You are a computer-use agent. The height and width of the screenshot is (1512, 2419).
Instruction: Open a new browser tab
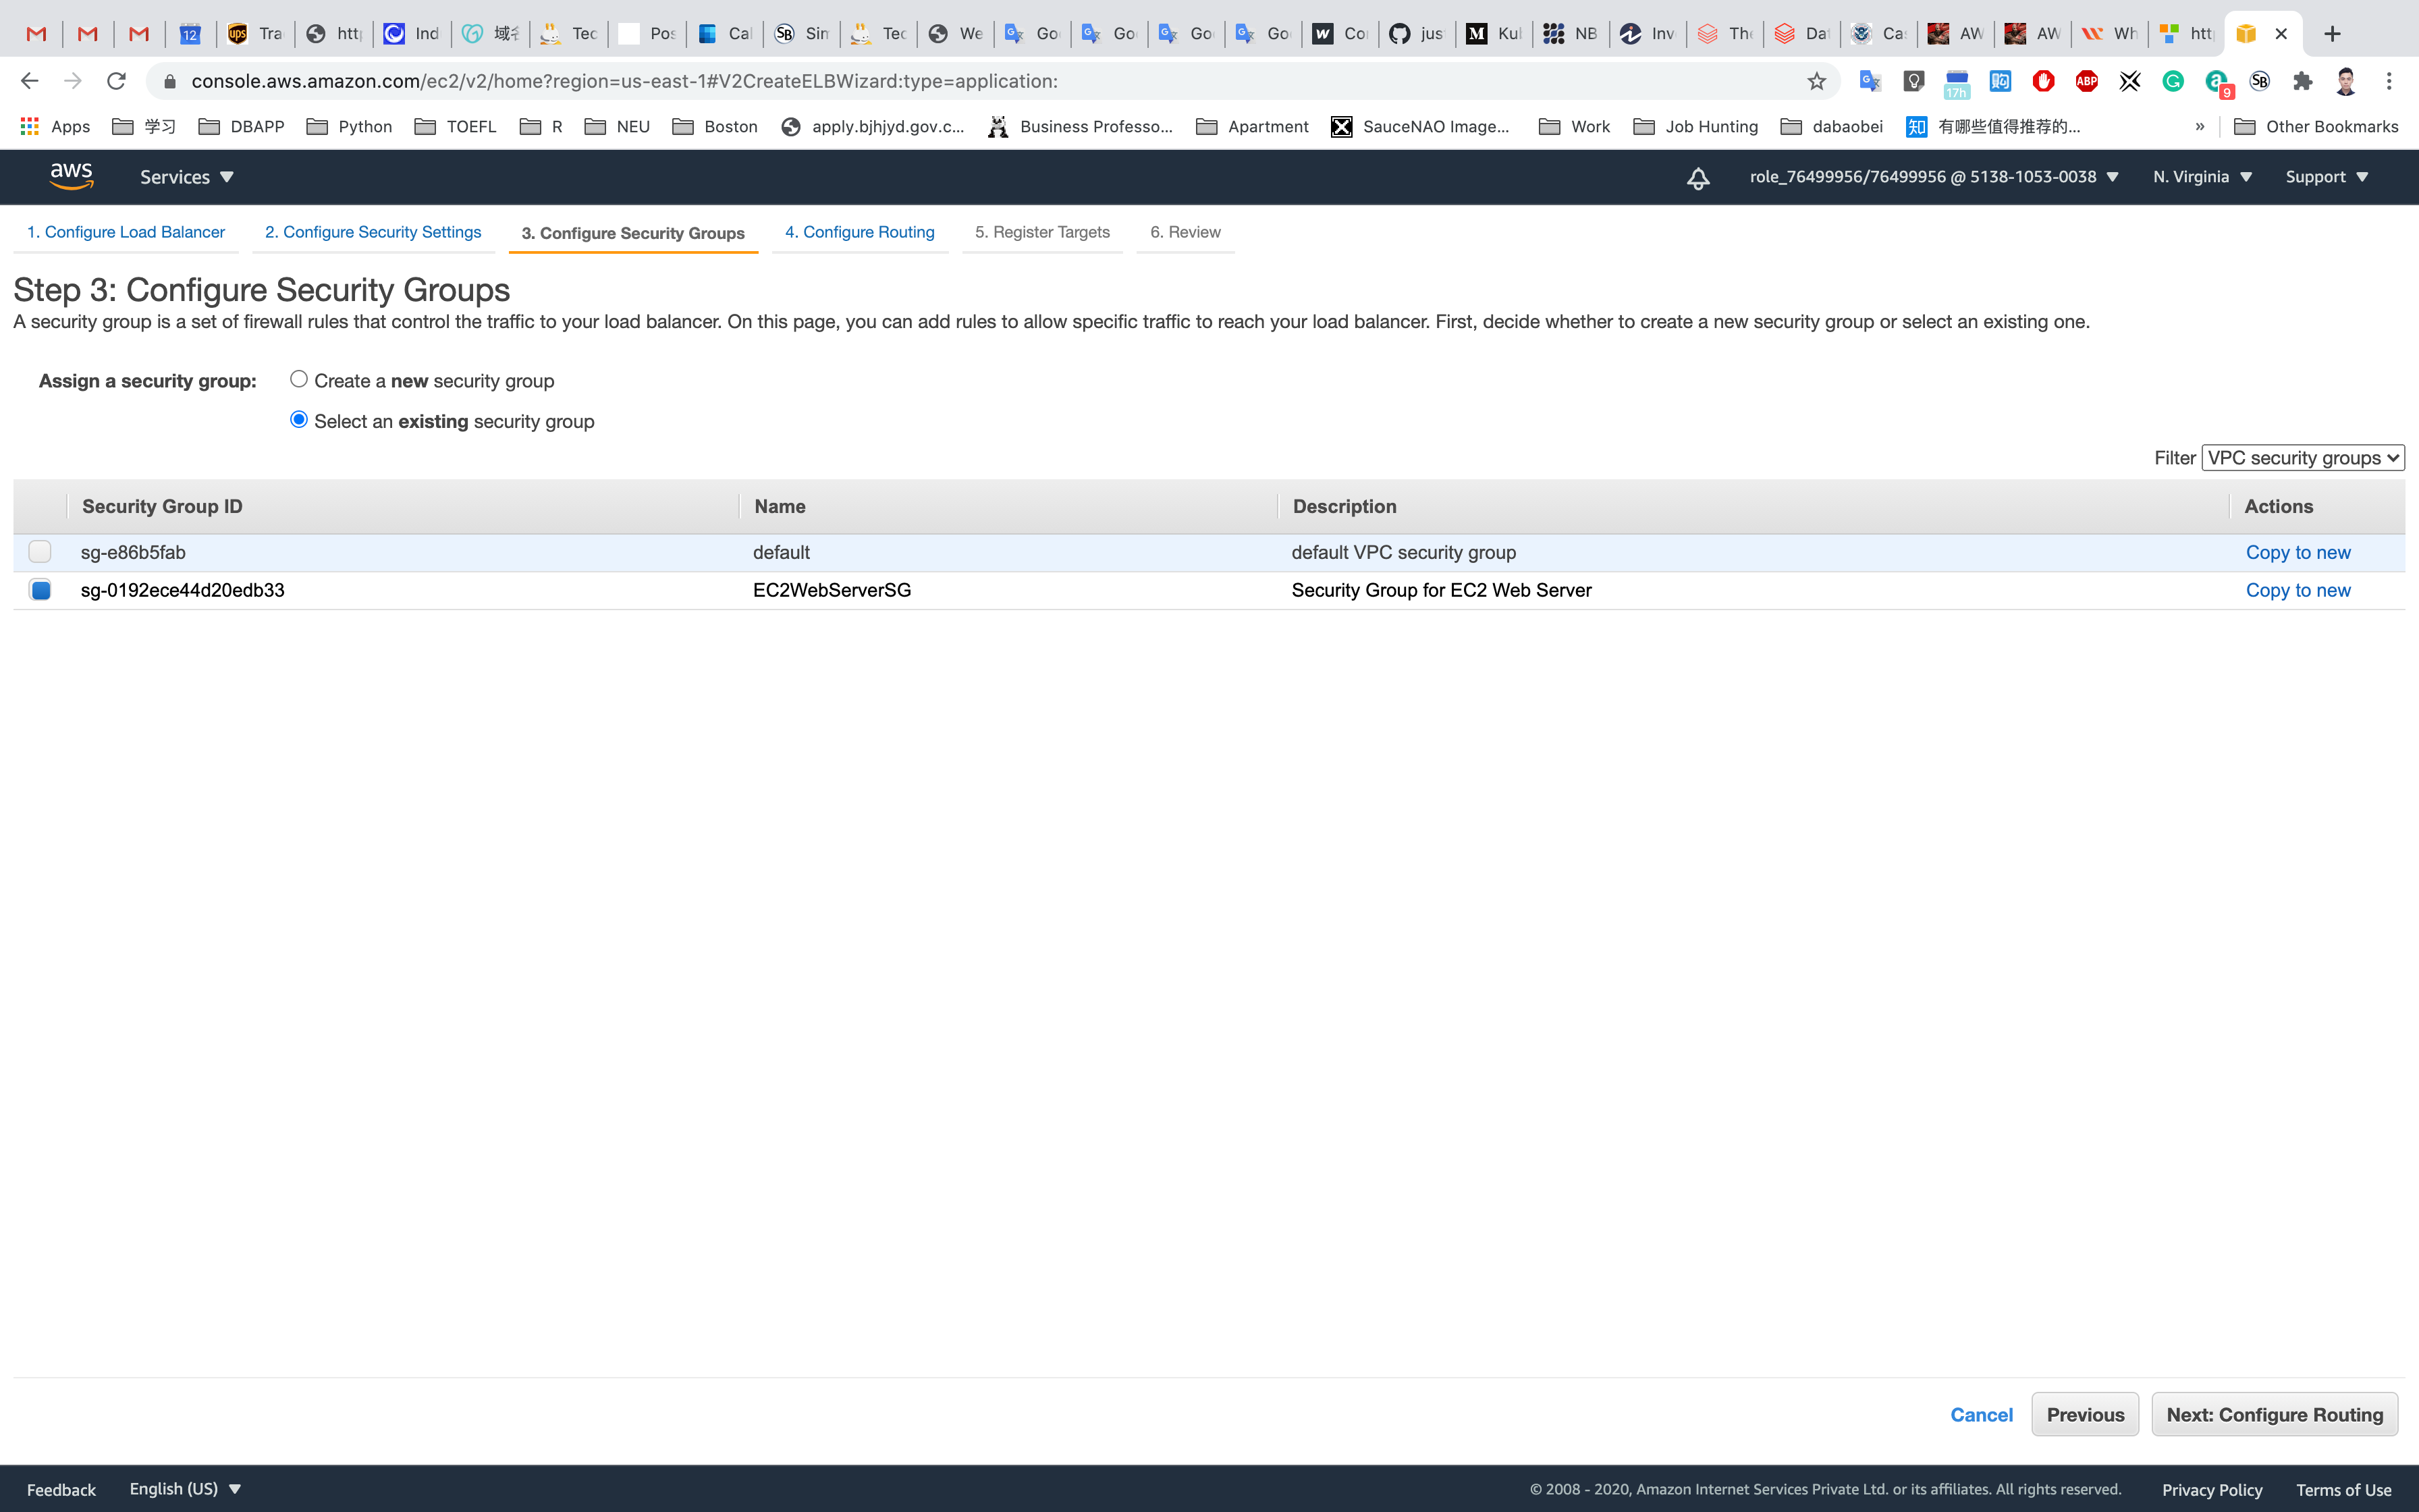[x=2332, y=34]
